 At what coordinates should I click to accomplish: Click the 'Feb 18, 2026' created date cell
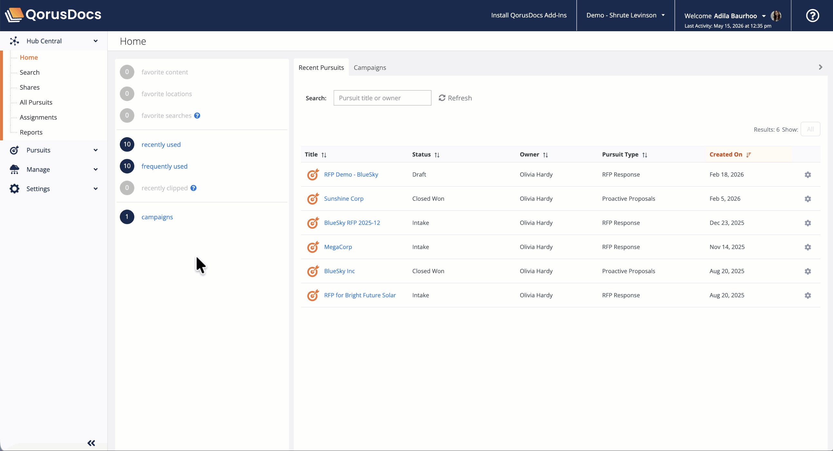pyautogui.click(x=726, y=174)
